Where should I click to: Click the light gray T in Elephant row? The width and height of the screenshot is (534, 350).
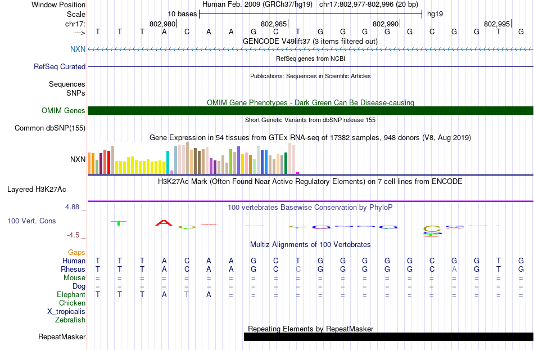pos(186,295)
